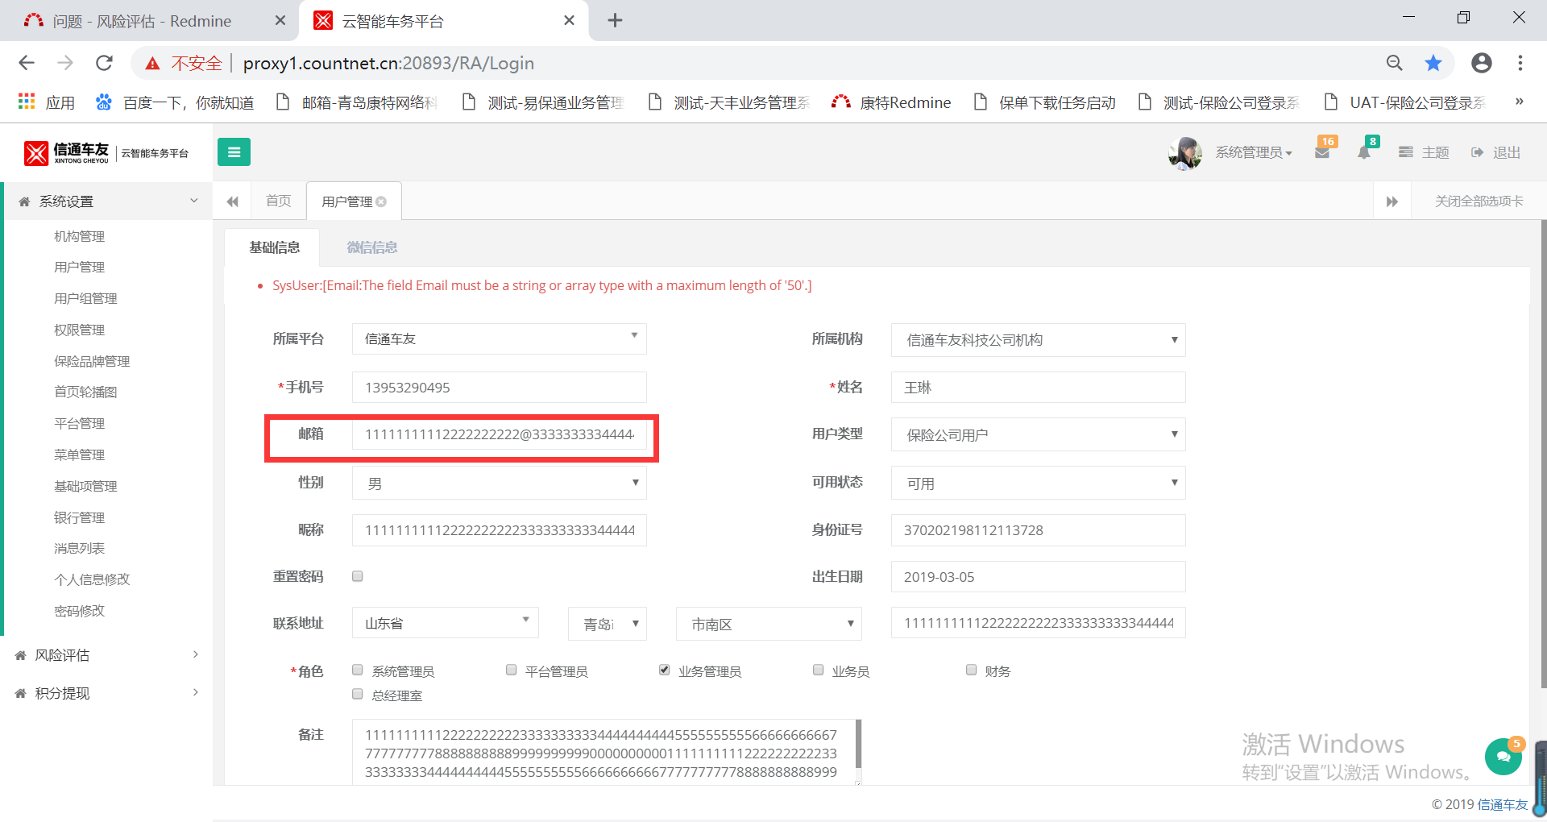Collapse the 系统设置 sidebar section
The width and height of the screenshot is (1547, 822).
tap(109, 201)
